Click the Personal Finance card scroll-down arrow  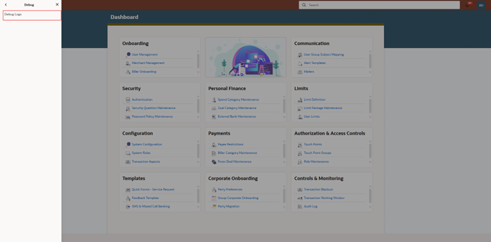coord(284,117)
